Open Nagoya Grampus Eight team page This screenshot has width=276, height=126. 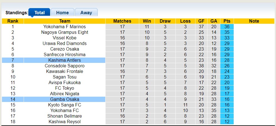coord(65,32)
